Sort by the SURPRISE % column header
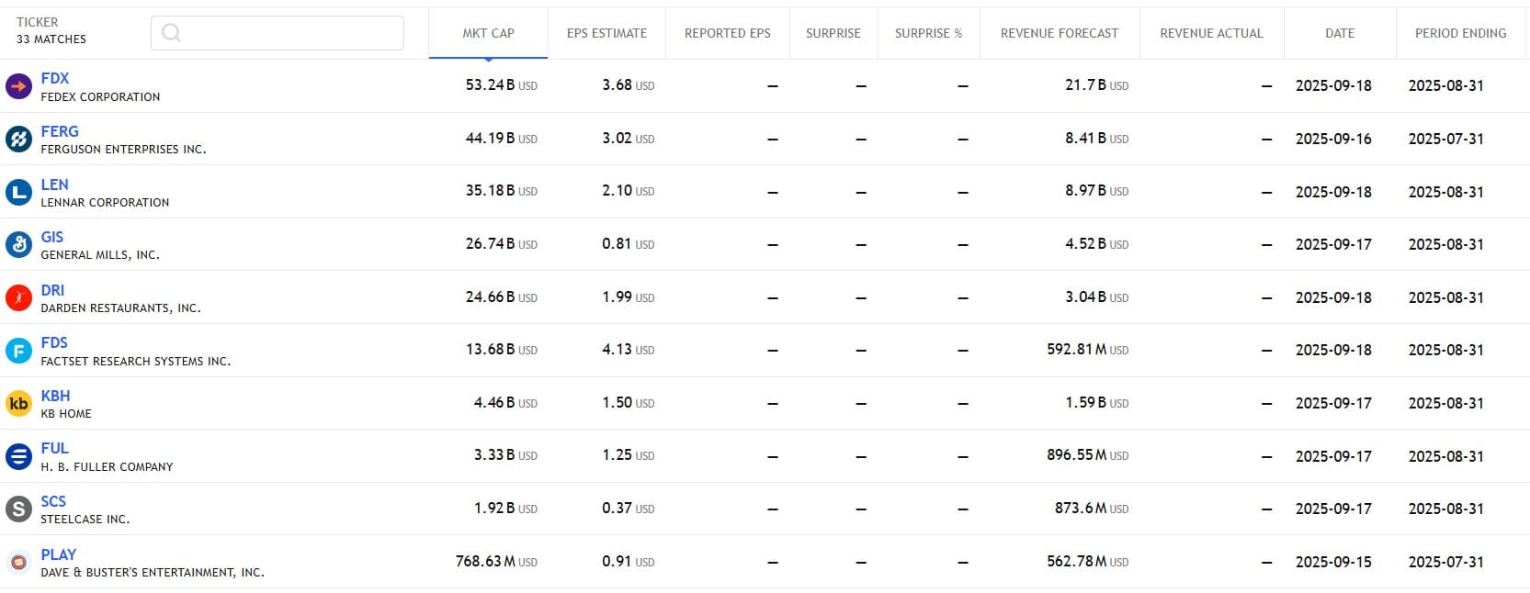The height and width of the screenshot is (593, 1530). tap(928, 33)
